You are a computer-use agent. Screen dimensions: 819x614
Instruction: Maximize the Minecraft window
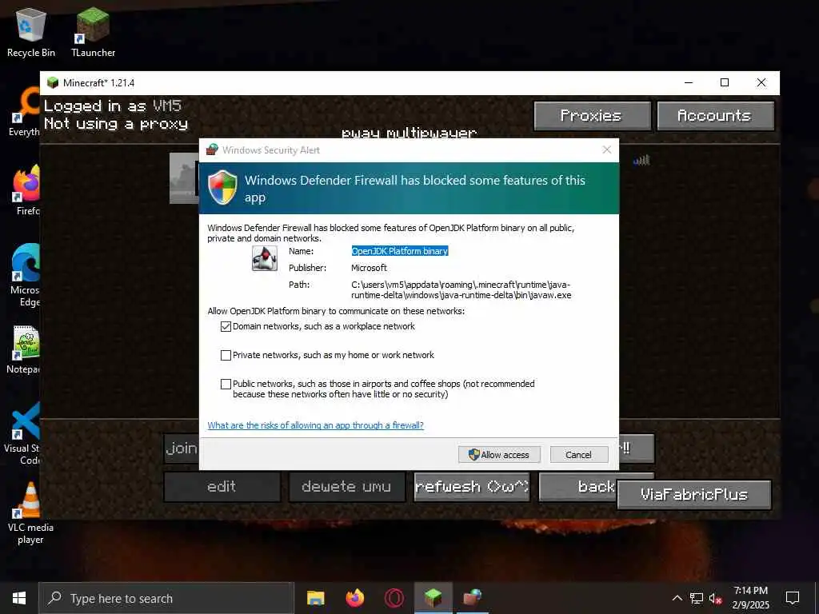(x=725, y=82)
